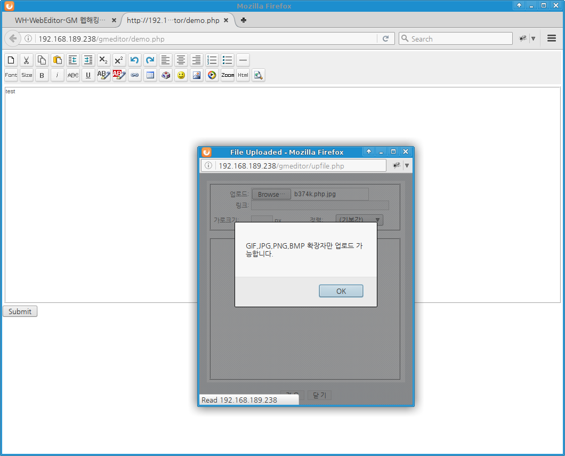Click the Paste clipboard icon
The image size is (565, 456).
pos(57,60)
